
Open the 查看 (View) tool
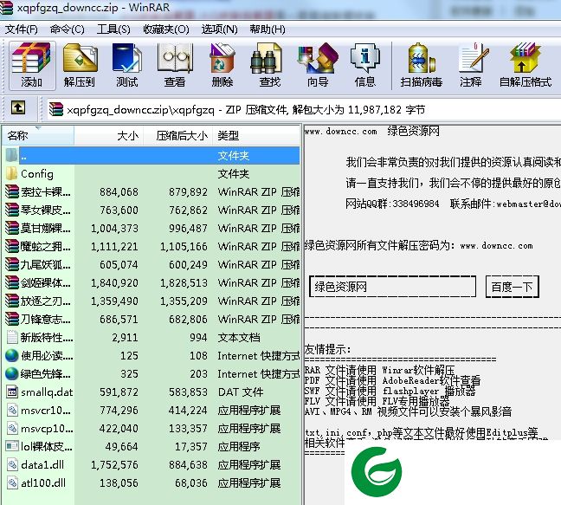point(175,66)
